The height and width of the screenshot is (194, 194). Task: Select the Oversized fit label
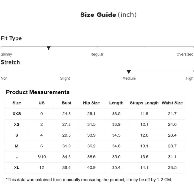click(x=185, y=54)
